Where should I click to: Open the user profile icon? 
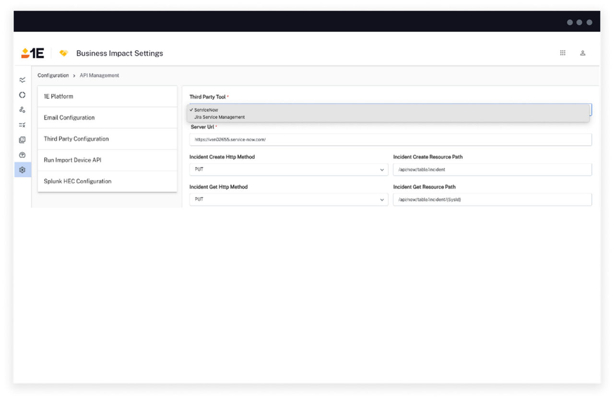pyautogui.click(x=583, y=53)
